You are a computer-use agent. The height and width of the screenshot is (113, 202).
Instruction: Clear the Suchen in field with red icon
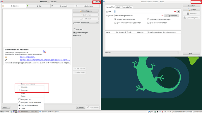click(x=162, y=15)
